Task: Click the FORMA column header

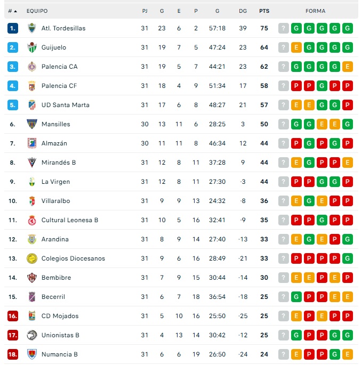Action: coord(315,11)
